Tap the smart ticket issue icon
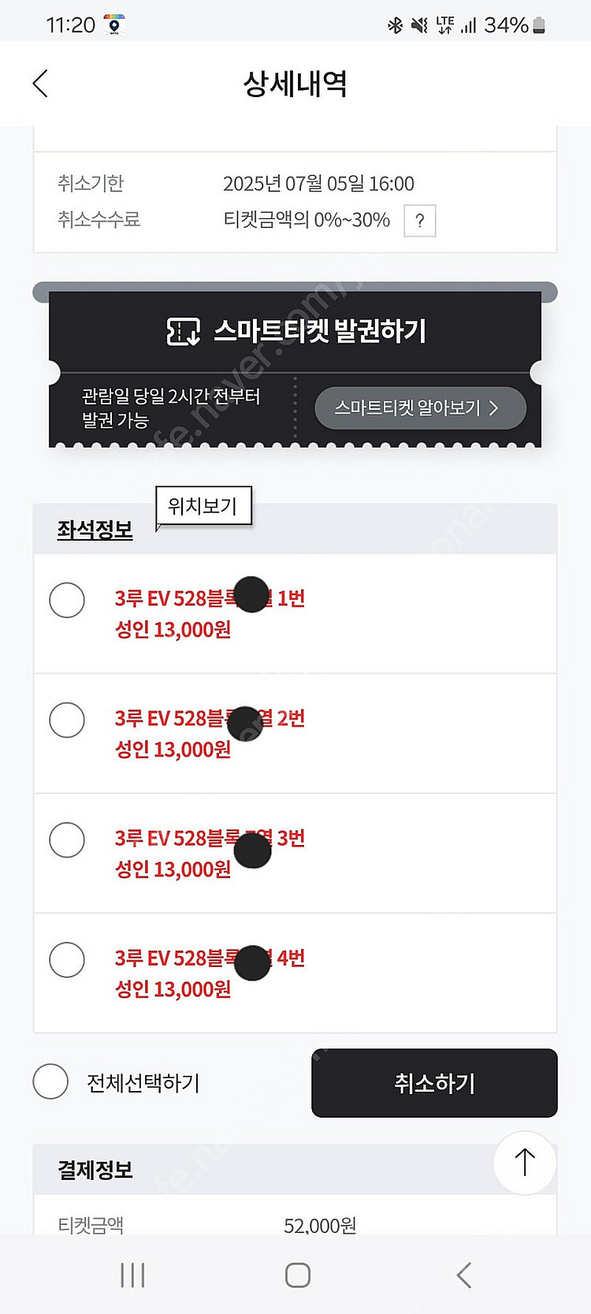591x1314 pixels. click(x=183, y=332)
